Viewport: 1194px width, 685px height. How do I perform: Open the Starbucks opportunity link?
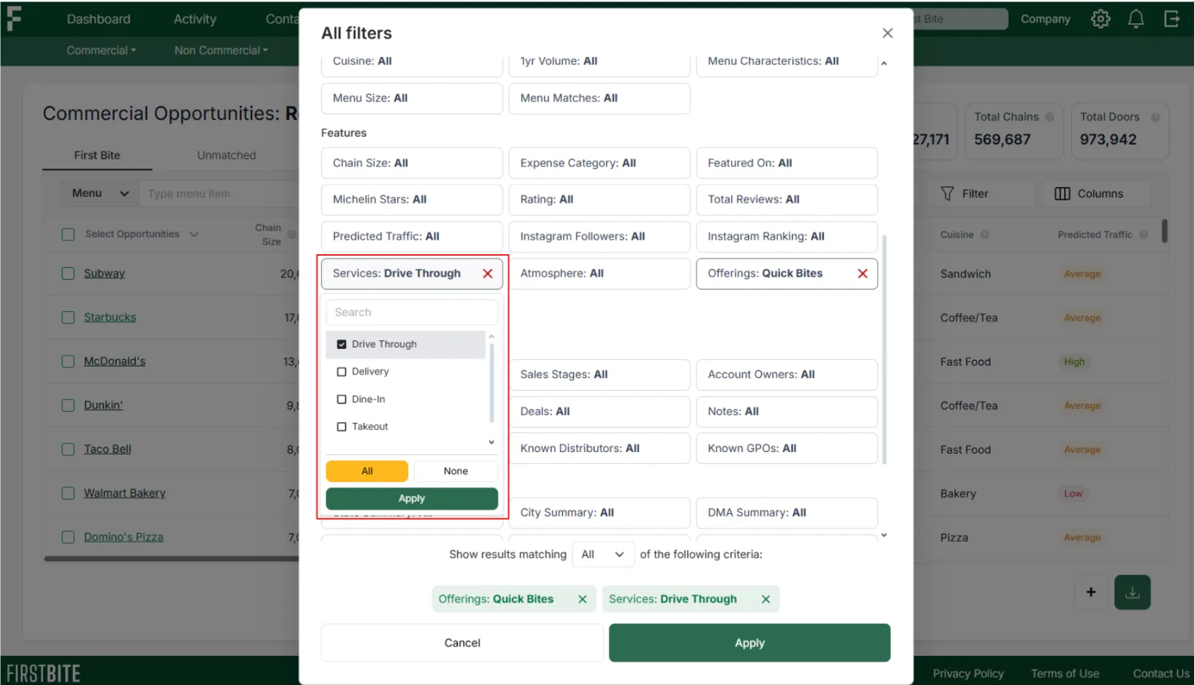point(110,318)
